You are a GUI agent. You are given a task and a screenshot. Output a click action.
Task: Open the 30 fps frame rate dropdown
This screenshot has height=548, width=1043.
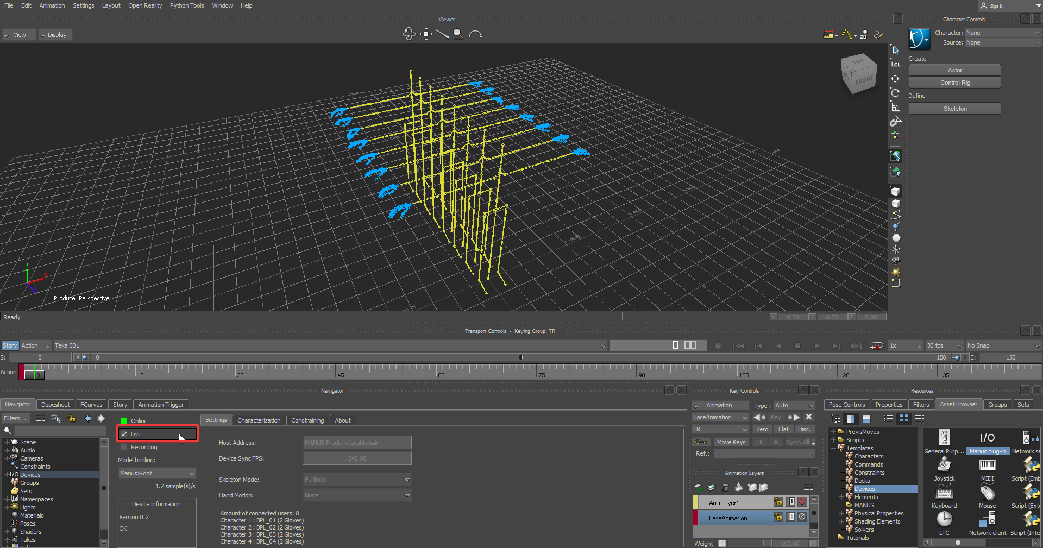[x=944, y=345]
